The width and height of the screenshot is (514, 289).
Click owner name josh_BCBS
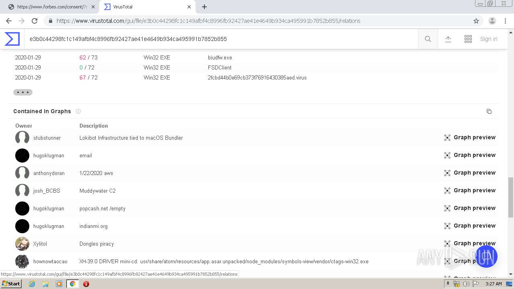pyautogui.click(x=47, y=191)
